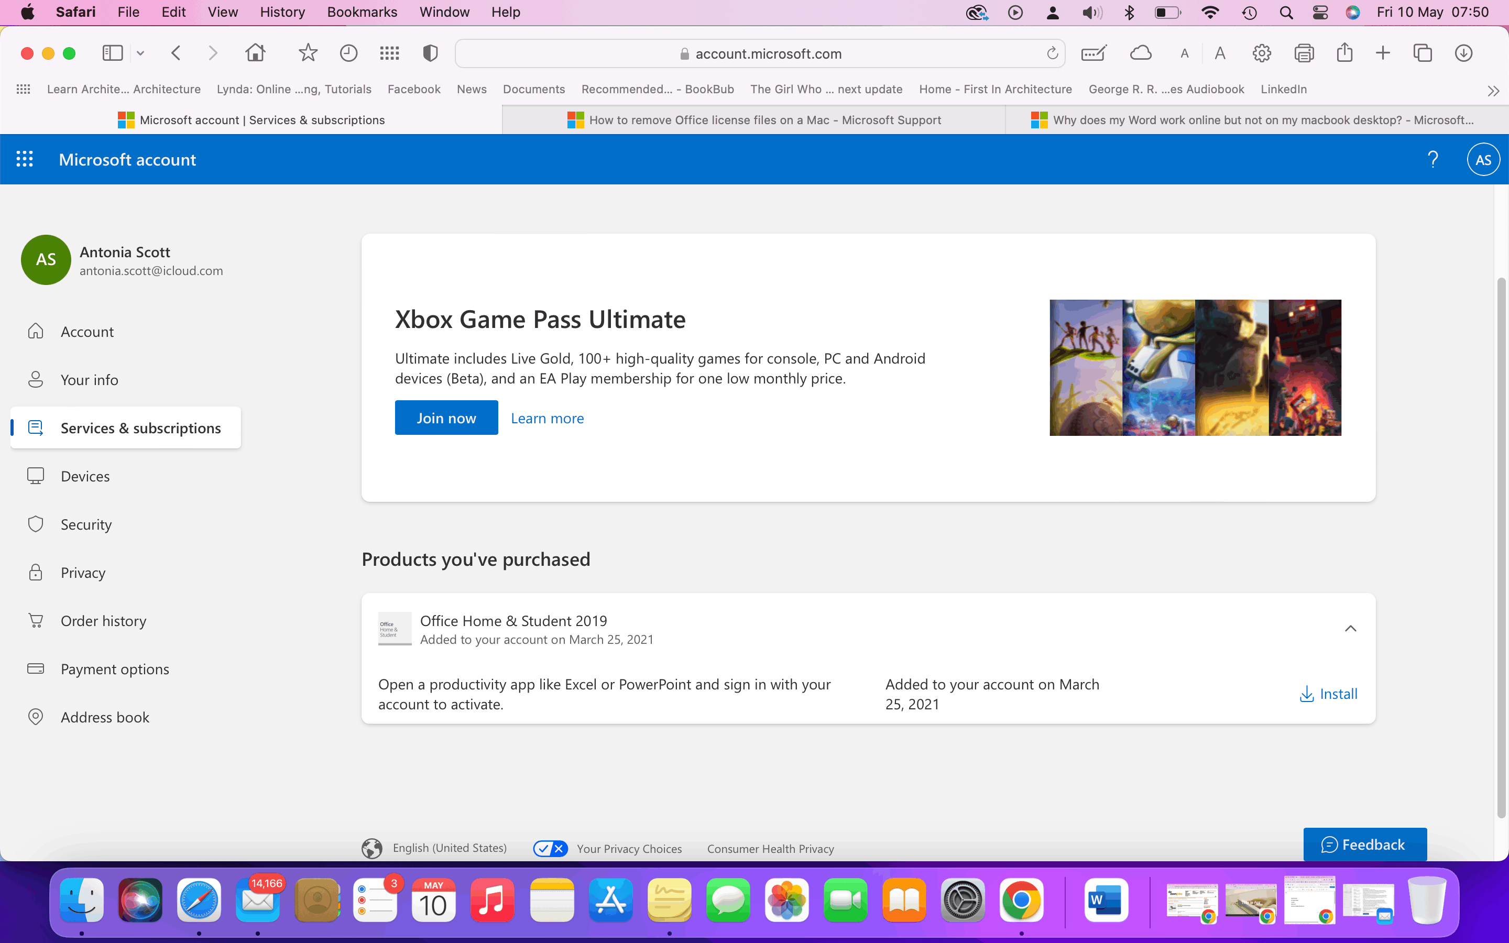1509x943 pixels.
Task: Open the sidebar tab group dropdown arrow
Action: pos(140,53)
